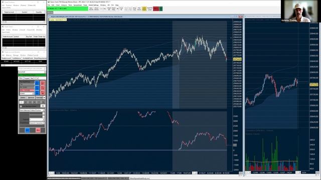Open the Help menu
Viewport: 321px width, 180px height.
[x=117, y=5]
